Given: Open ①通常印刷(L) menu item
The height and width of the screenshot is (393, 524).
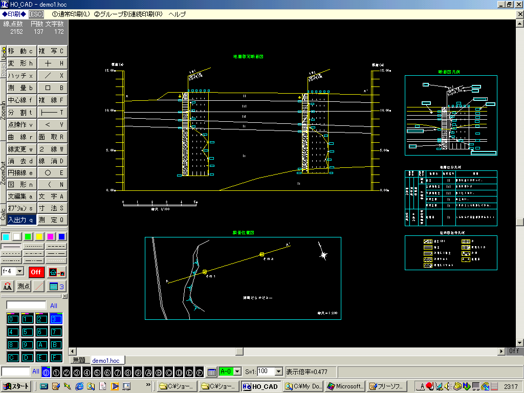Looking at the screenshot, I should [x=71, y=14].
